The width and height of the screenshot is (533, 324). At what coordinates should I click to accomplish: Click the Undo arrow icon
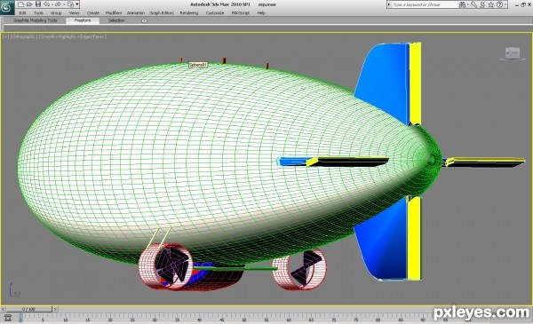pyautogui.click(x=46, y=4)
